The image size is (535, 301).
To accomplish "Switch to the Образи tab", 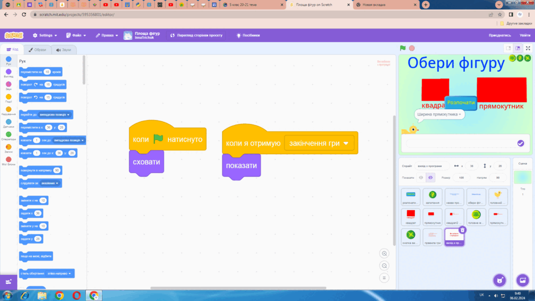I will [x=37, y=50].
